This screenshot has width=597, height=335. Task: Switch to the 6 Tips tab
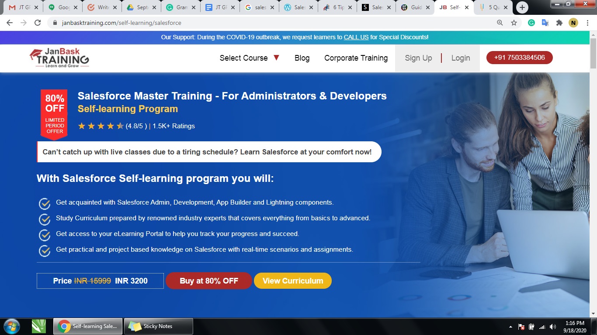click(337, 7)
